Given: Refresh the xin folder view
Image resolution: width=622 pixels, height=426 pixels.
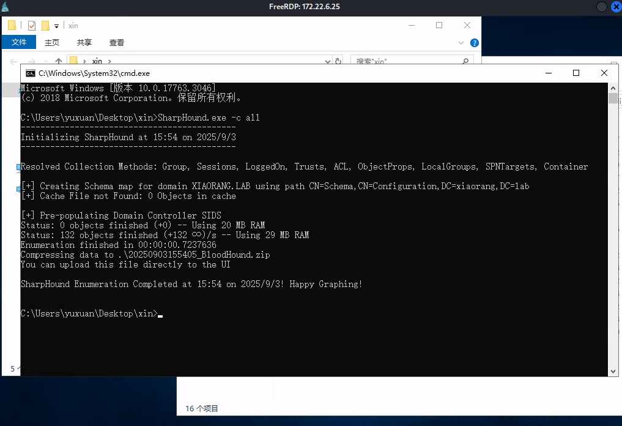Looking at the screenshot, I should 338,61.
